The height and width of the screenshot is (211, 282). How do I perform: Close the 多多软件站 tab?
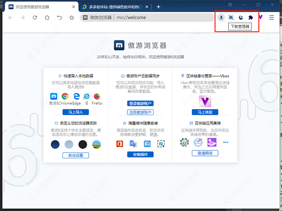(x=147, y=7)
